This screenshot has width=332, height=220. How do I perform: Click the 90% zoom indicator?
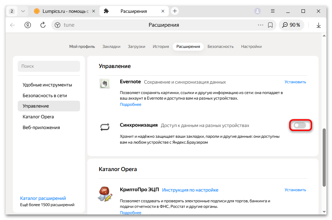point(291,25)
